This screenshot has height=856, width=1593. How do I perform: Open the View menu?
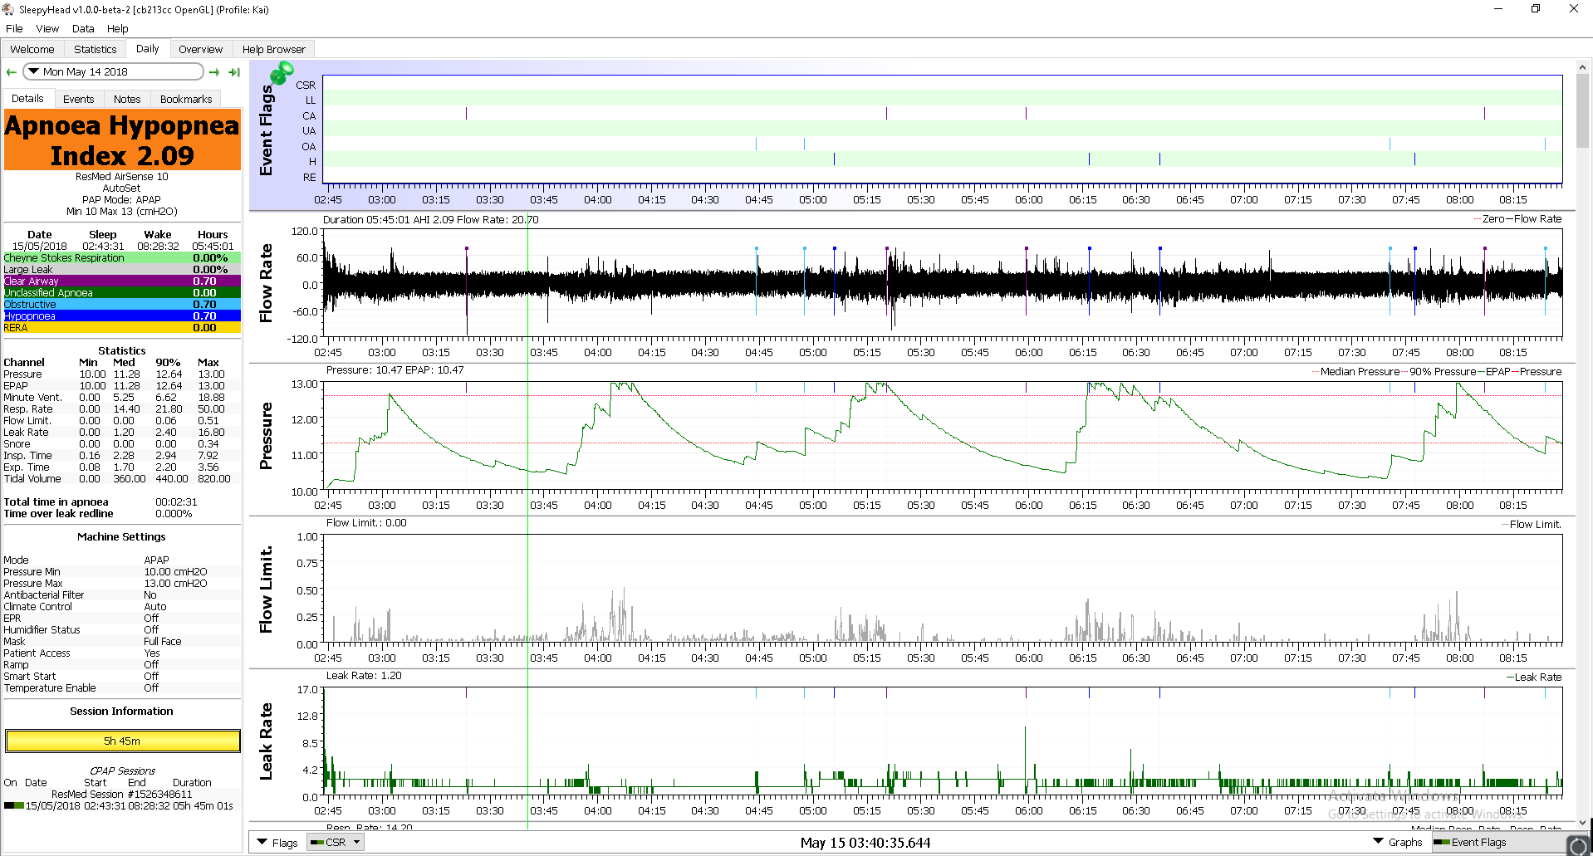tap(47, 28)
